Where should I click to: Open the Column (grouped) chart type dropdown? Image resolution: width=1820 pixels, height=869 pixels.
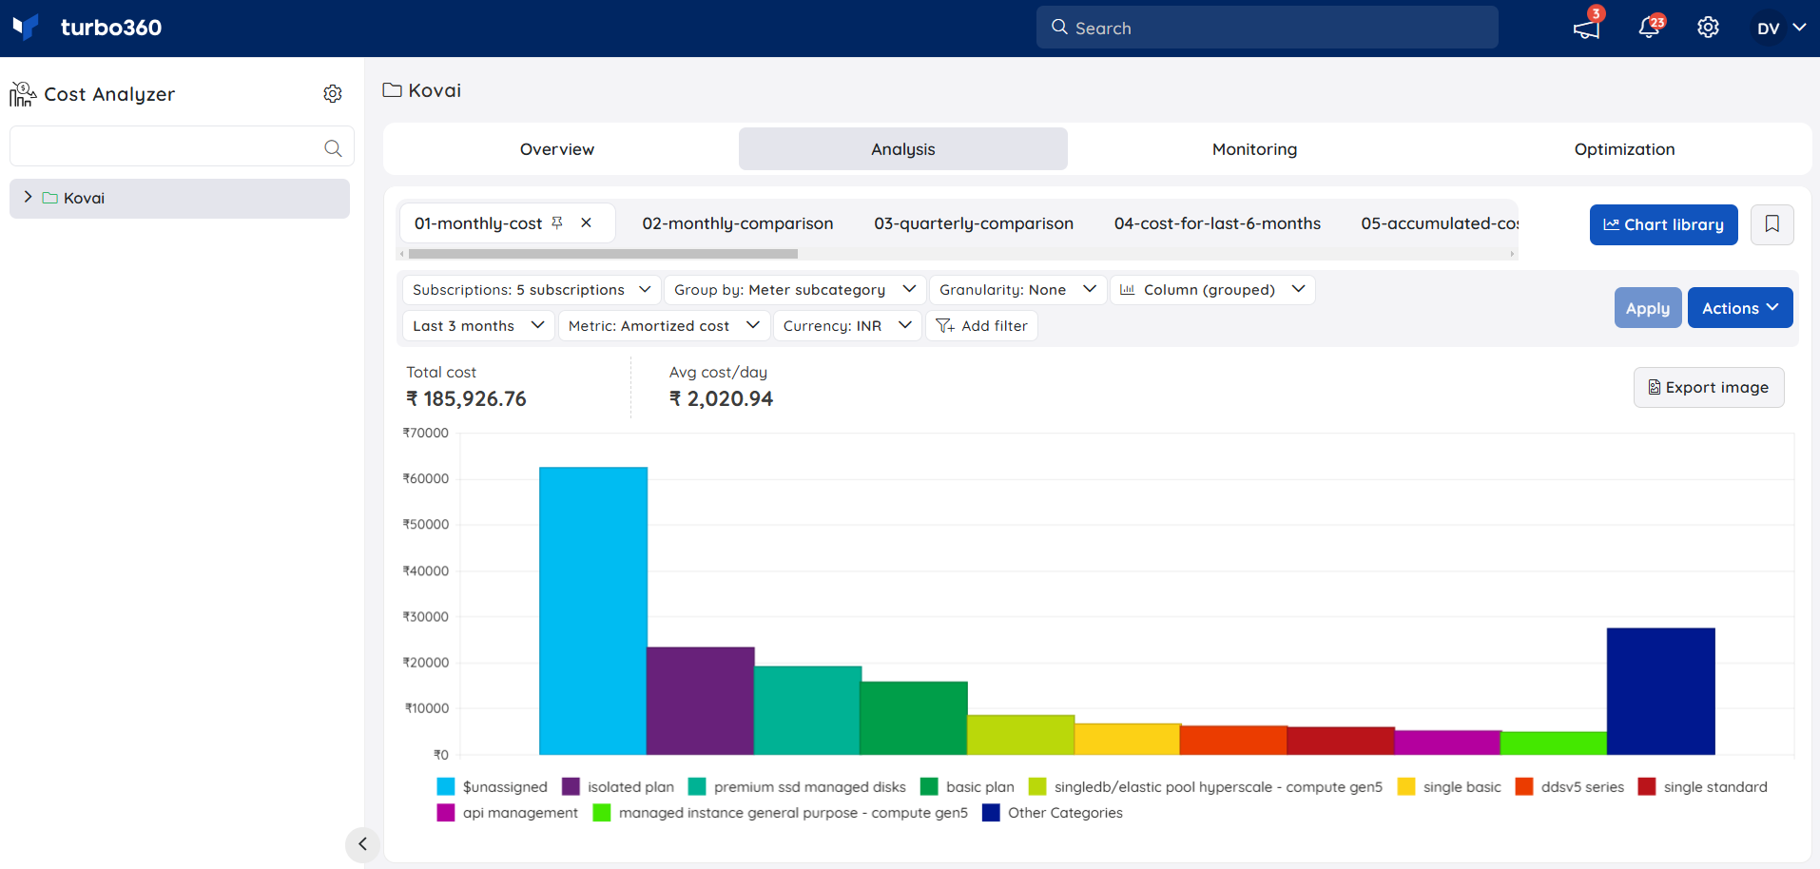point(1212,290)
